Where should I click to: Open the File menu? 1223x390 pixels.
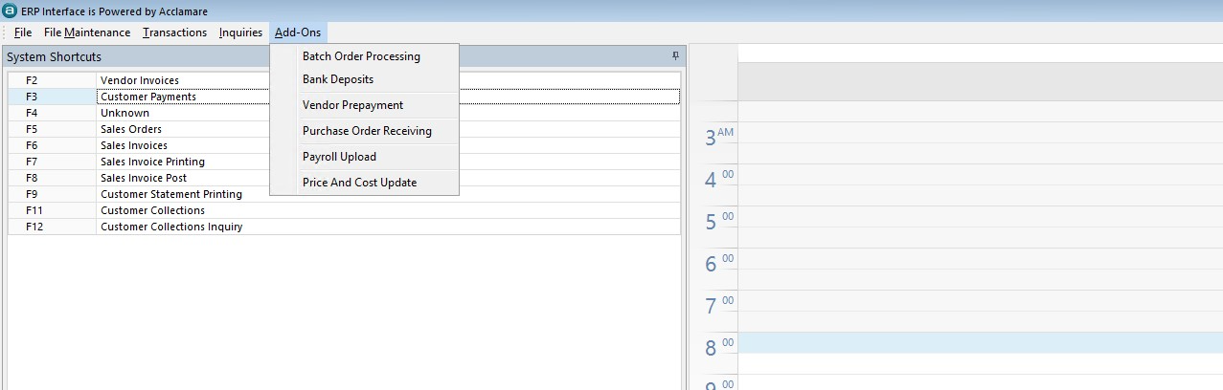coord(23,32)
